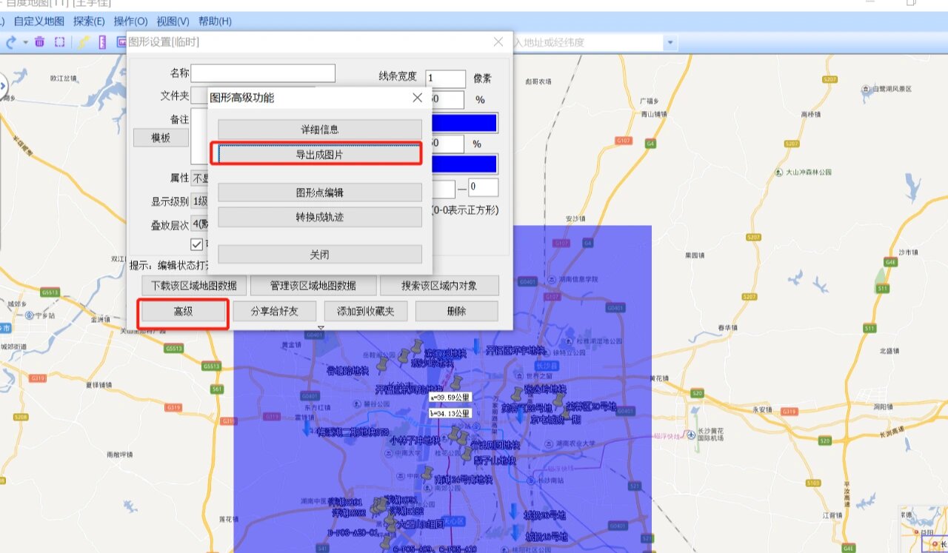Image resolution: width=948 pixels, height=553 pixels.
Task: Open the 叠放层次 dropdown
Action: coord(199,225)
